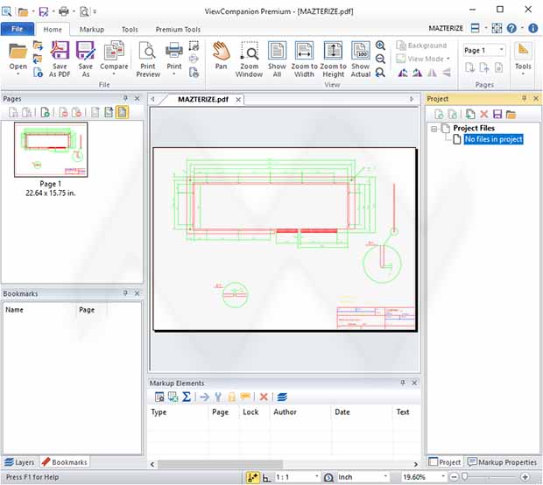
Task: Click the open folder icon in Project toolbar
Action: tap(511, 114)
